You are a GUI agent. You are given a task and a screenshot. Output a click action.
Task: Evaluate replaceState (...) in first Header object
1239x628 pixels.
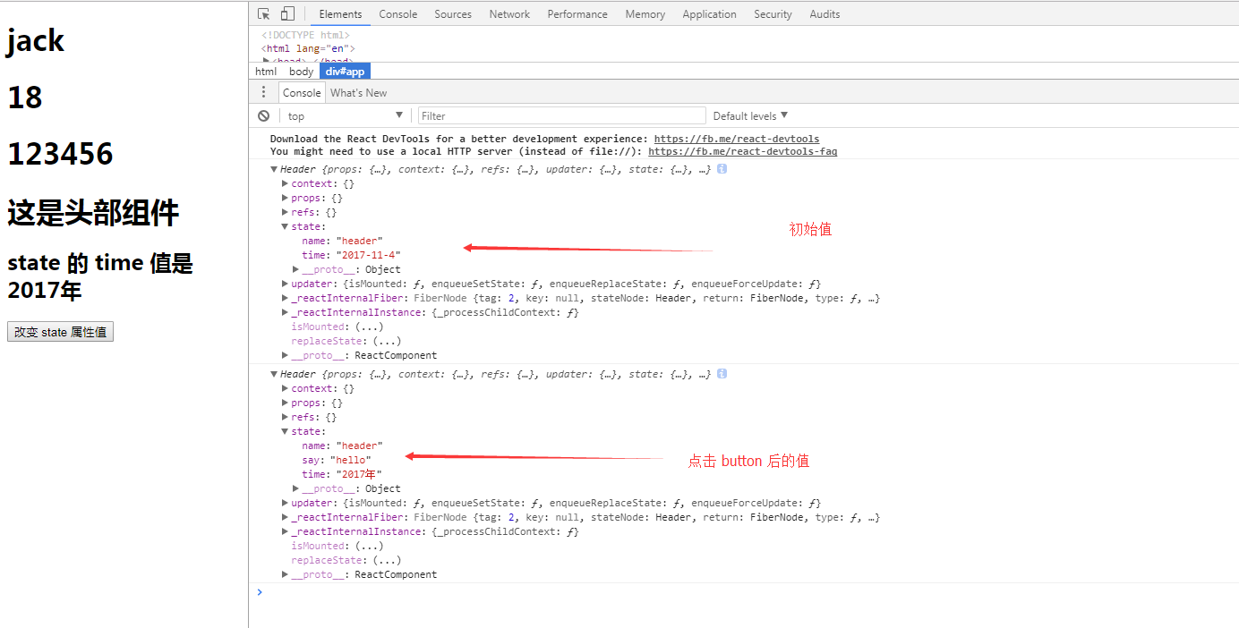387,341
